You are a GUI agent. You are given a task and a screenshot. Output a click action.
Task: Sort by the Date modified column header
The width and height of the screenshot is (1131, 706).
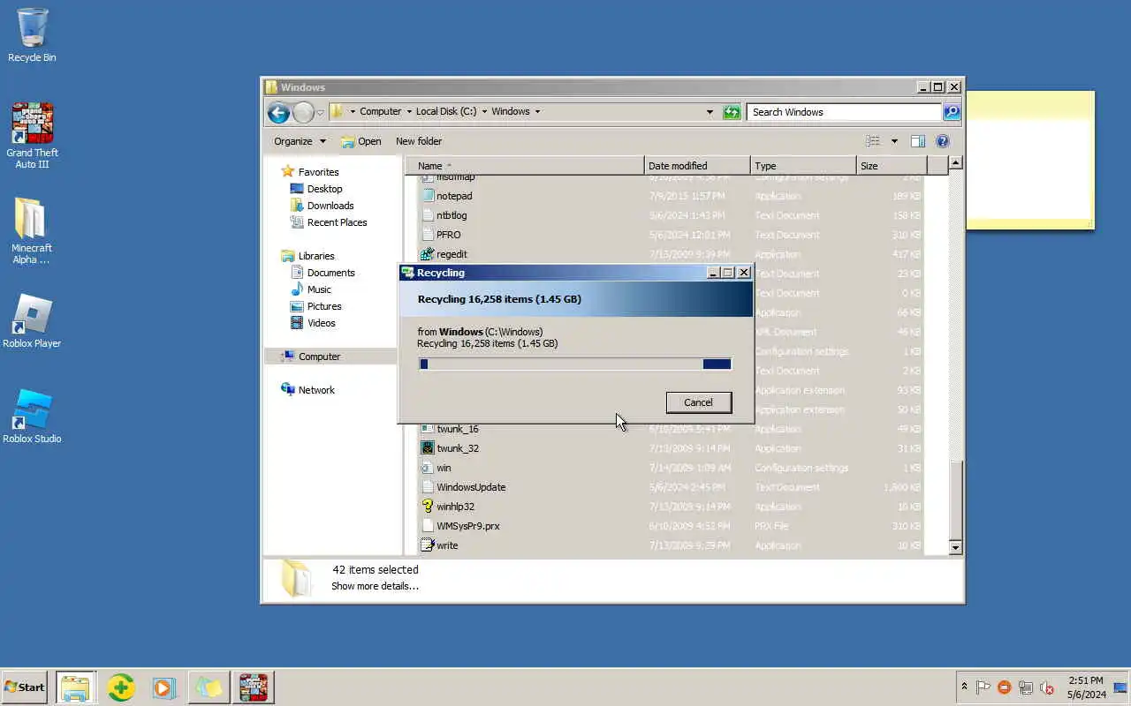pos(697,166)
